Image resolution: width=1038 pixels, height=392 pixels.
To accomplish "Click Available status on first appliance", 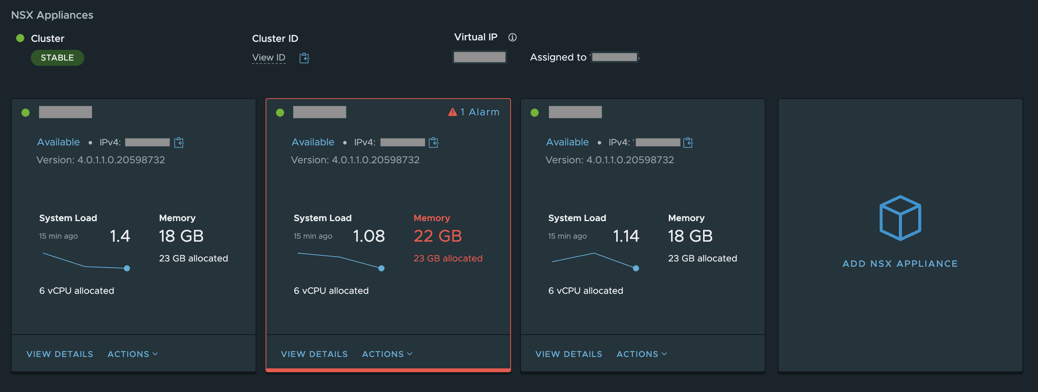I will tap(58, 142).
